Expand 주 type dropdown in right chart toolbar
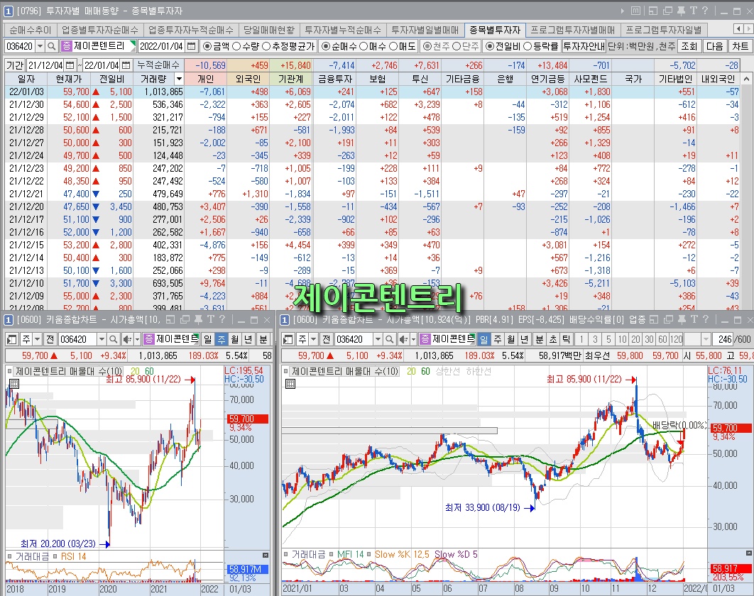The height and width of the screenshot is (596, 754). 314,339
